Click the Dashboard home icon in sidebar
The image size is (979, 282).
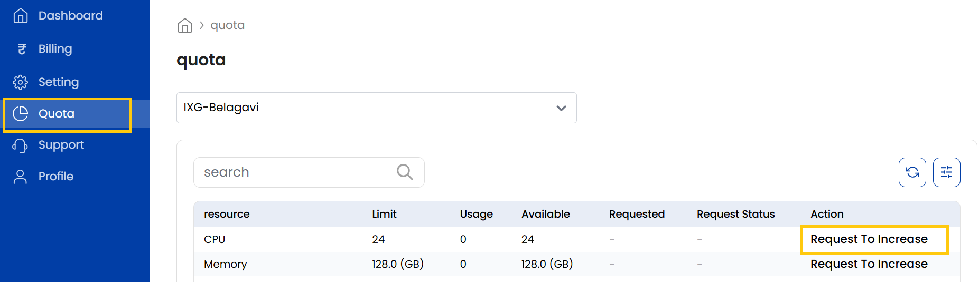coord(21,16)
